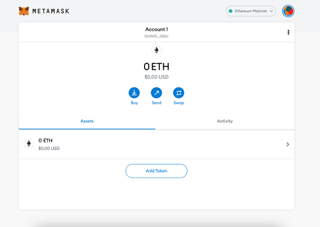This screenshot has width=320, height=227.
Task: Open the three-dot account options menu
Action: point(289,32)
